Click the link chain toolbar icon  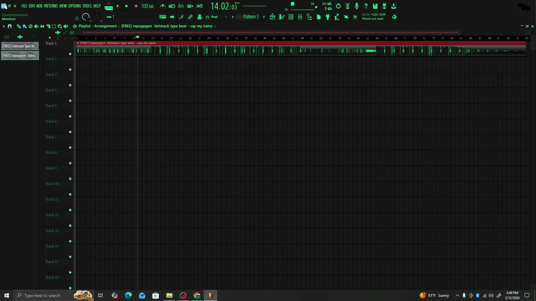coord(190,17)
